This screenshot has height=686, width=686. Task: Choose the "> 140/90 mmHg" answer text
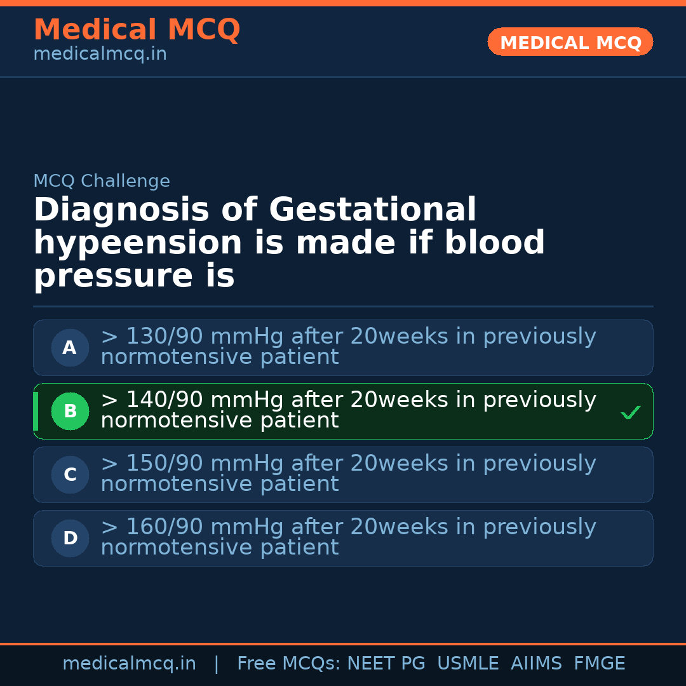point(348,410)
